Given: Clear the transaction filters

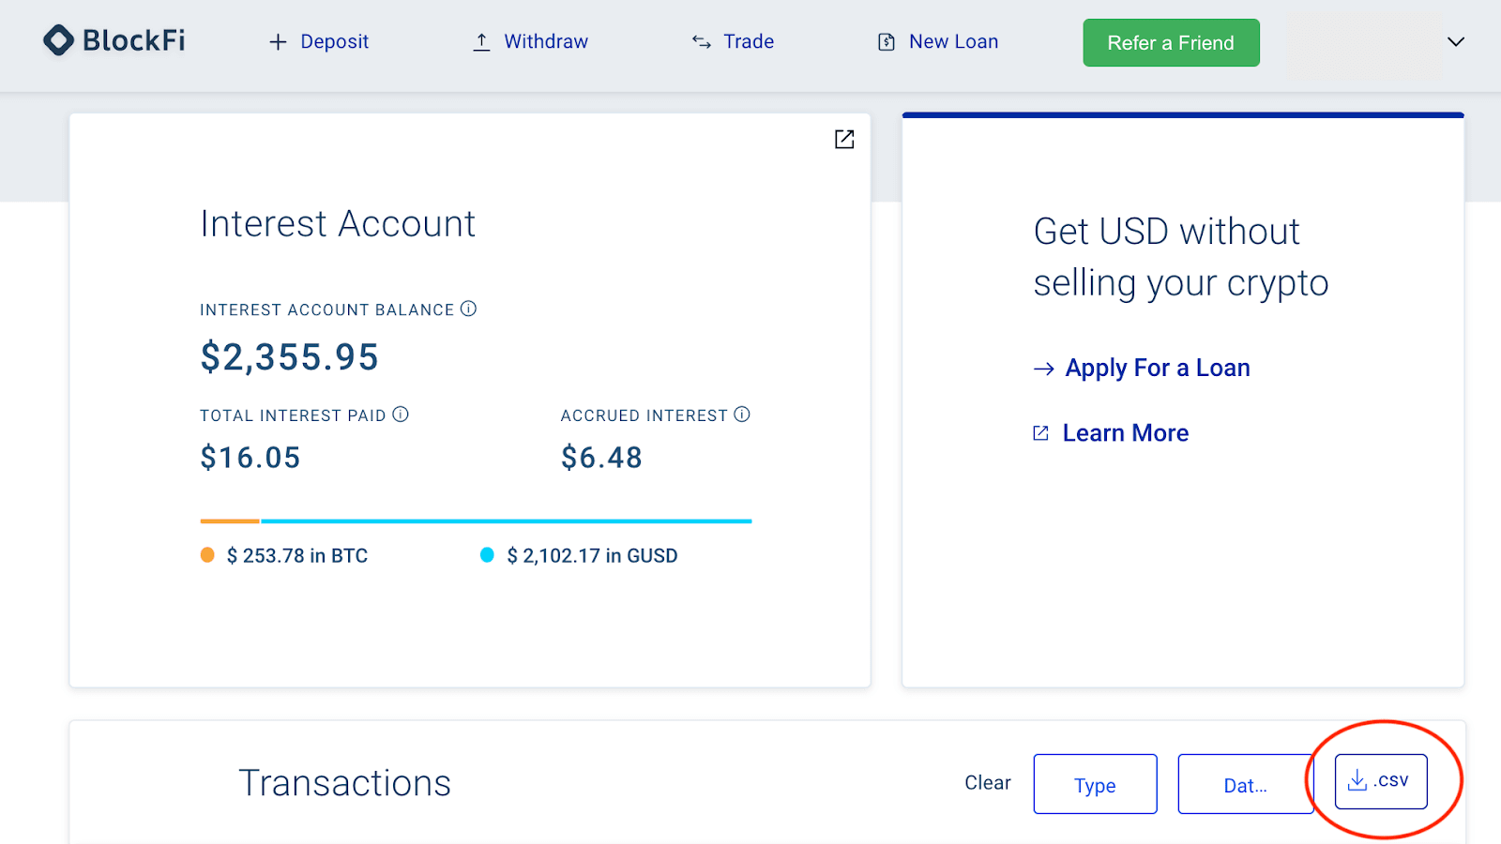Looking at the screenshot, I should pos(988,783).
